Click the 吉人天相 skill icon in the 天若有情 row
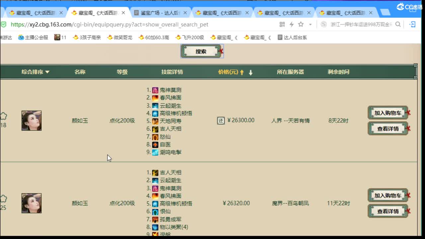Viewport: 425px width, 239px height. [x=155, y=129]
